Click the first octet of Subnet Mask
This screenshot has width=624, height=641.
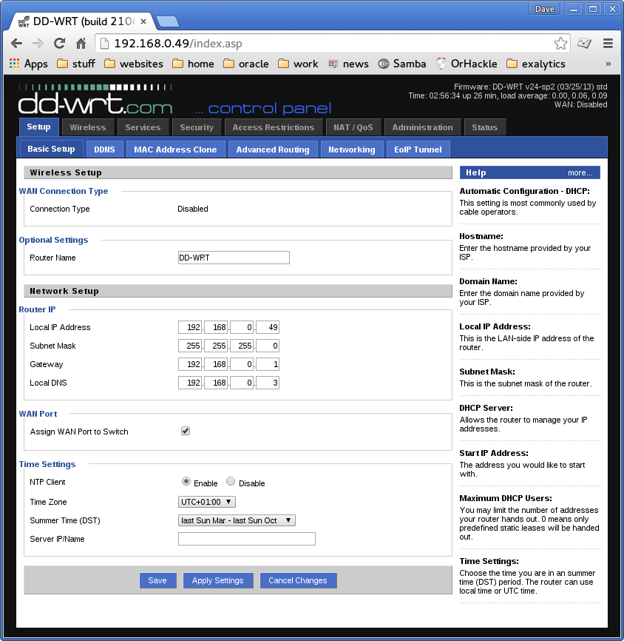pyautogui.click(x=190, y=346)
